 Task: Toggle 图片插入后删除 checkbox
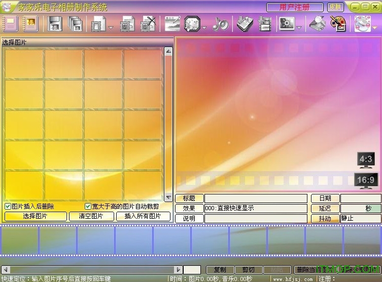(x=8, y=207)
